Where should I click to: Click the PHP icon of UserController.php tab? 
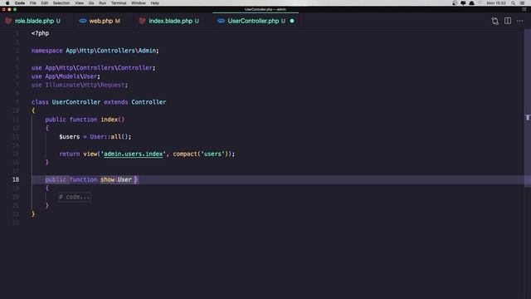221,21
